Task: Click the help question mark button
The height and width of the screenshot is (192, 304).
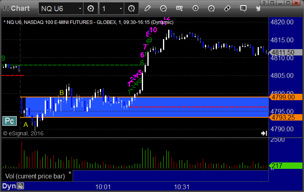Action: tap(264, 3)
